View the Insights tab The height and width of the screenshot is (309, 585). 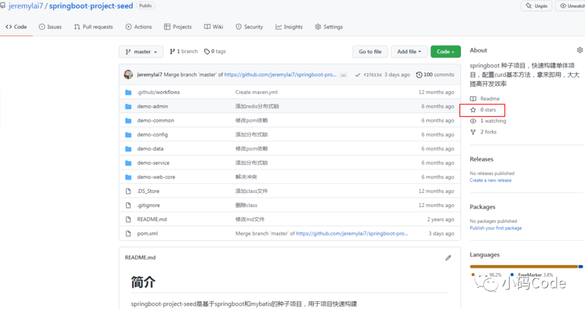[289, 27]
